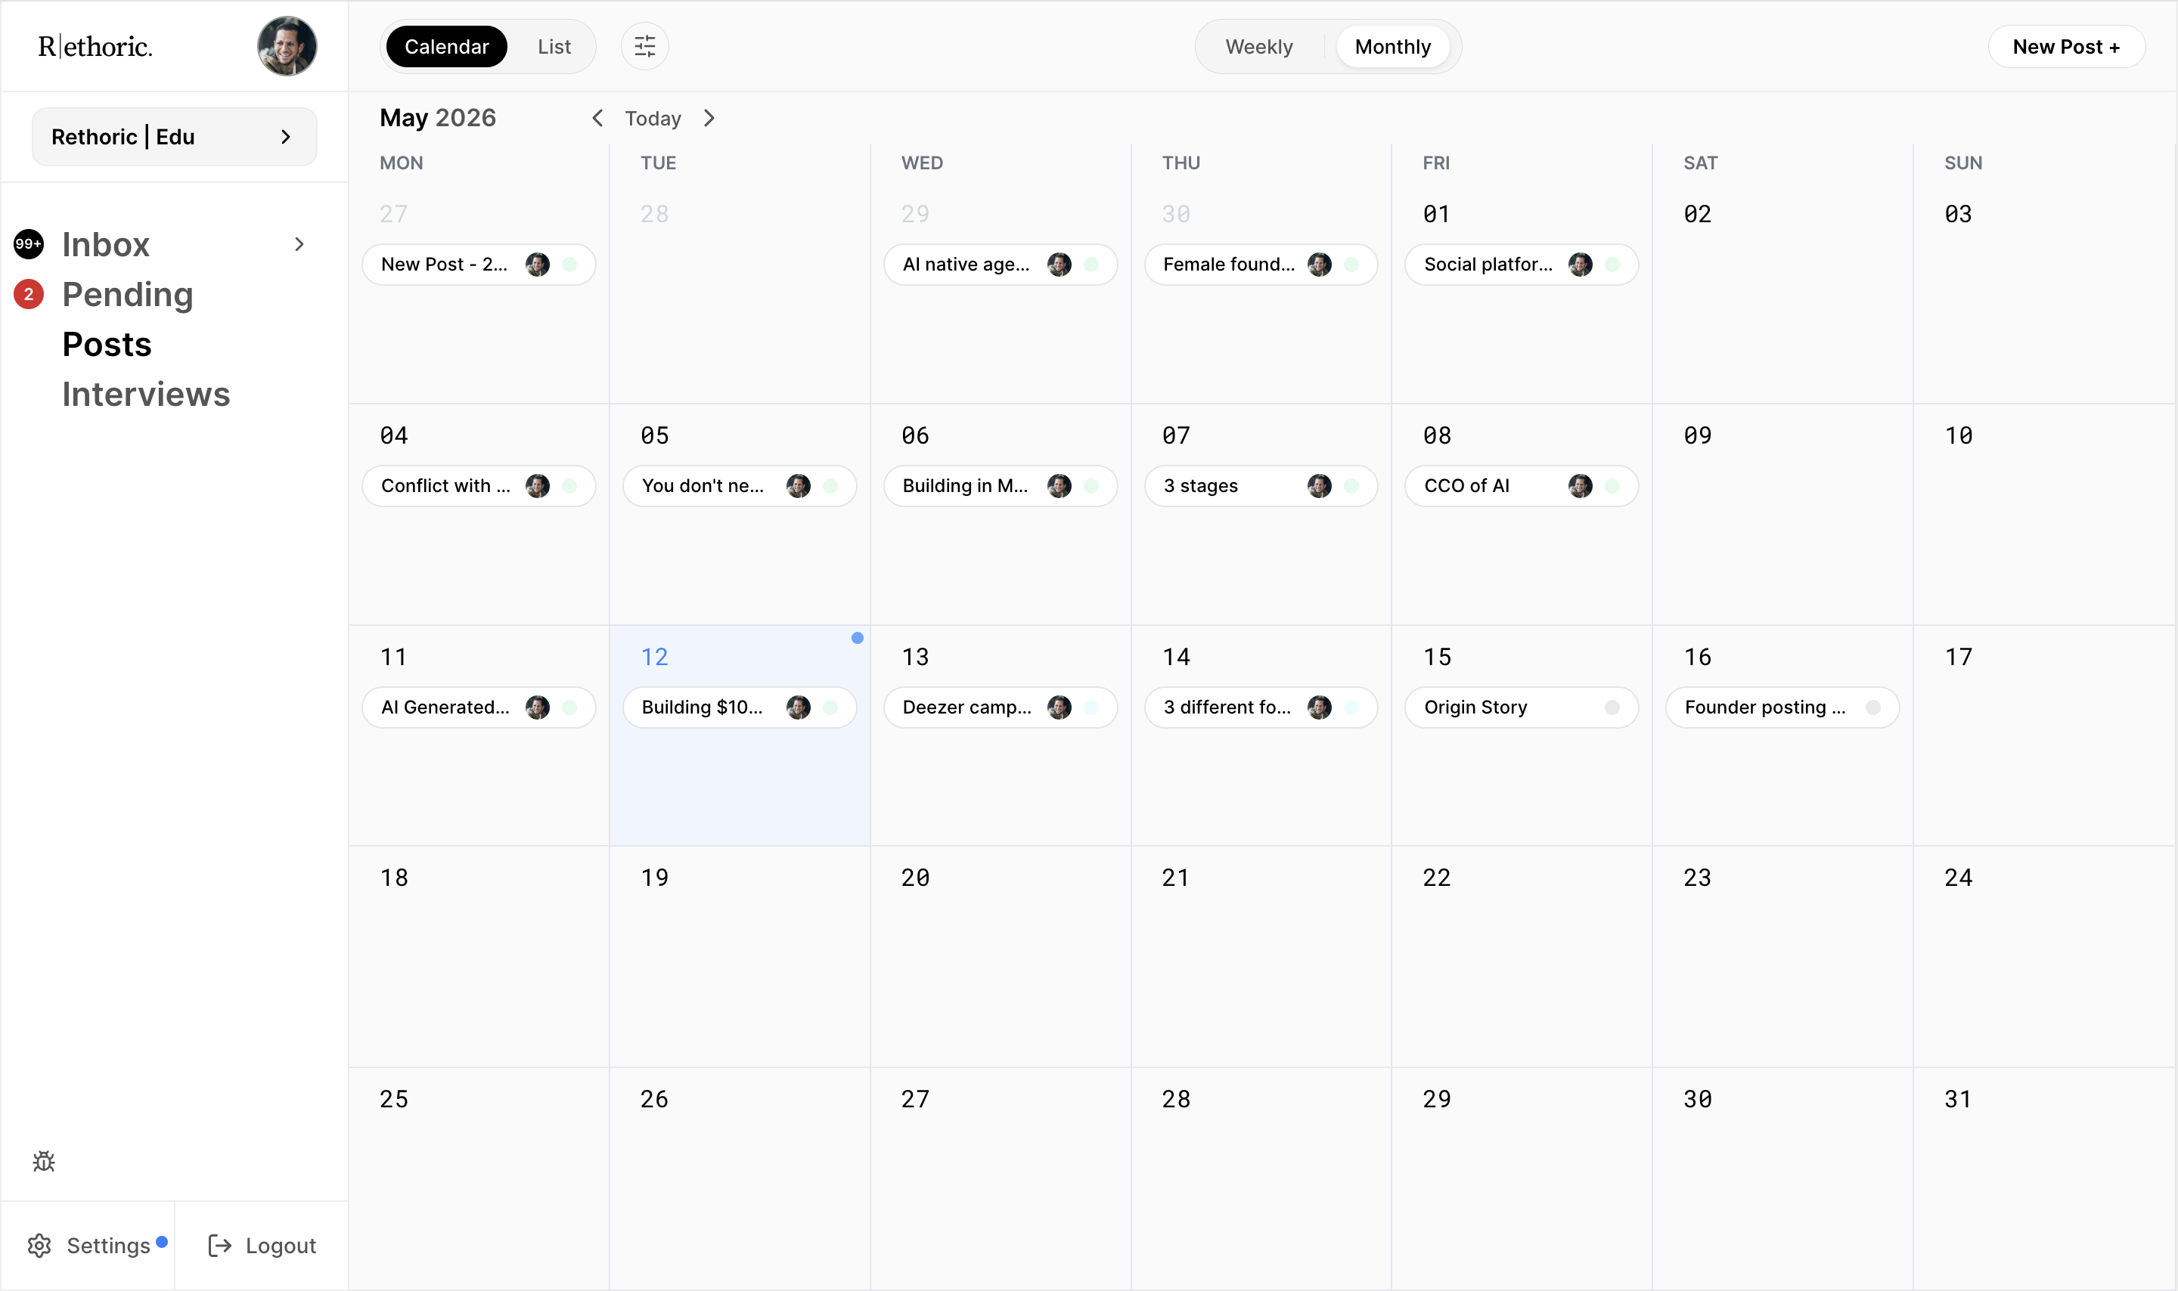Open 'Female found...' post chip
This screenshot has height=1291, width=2178.
click(x=1261, y=265)
